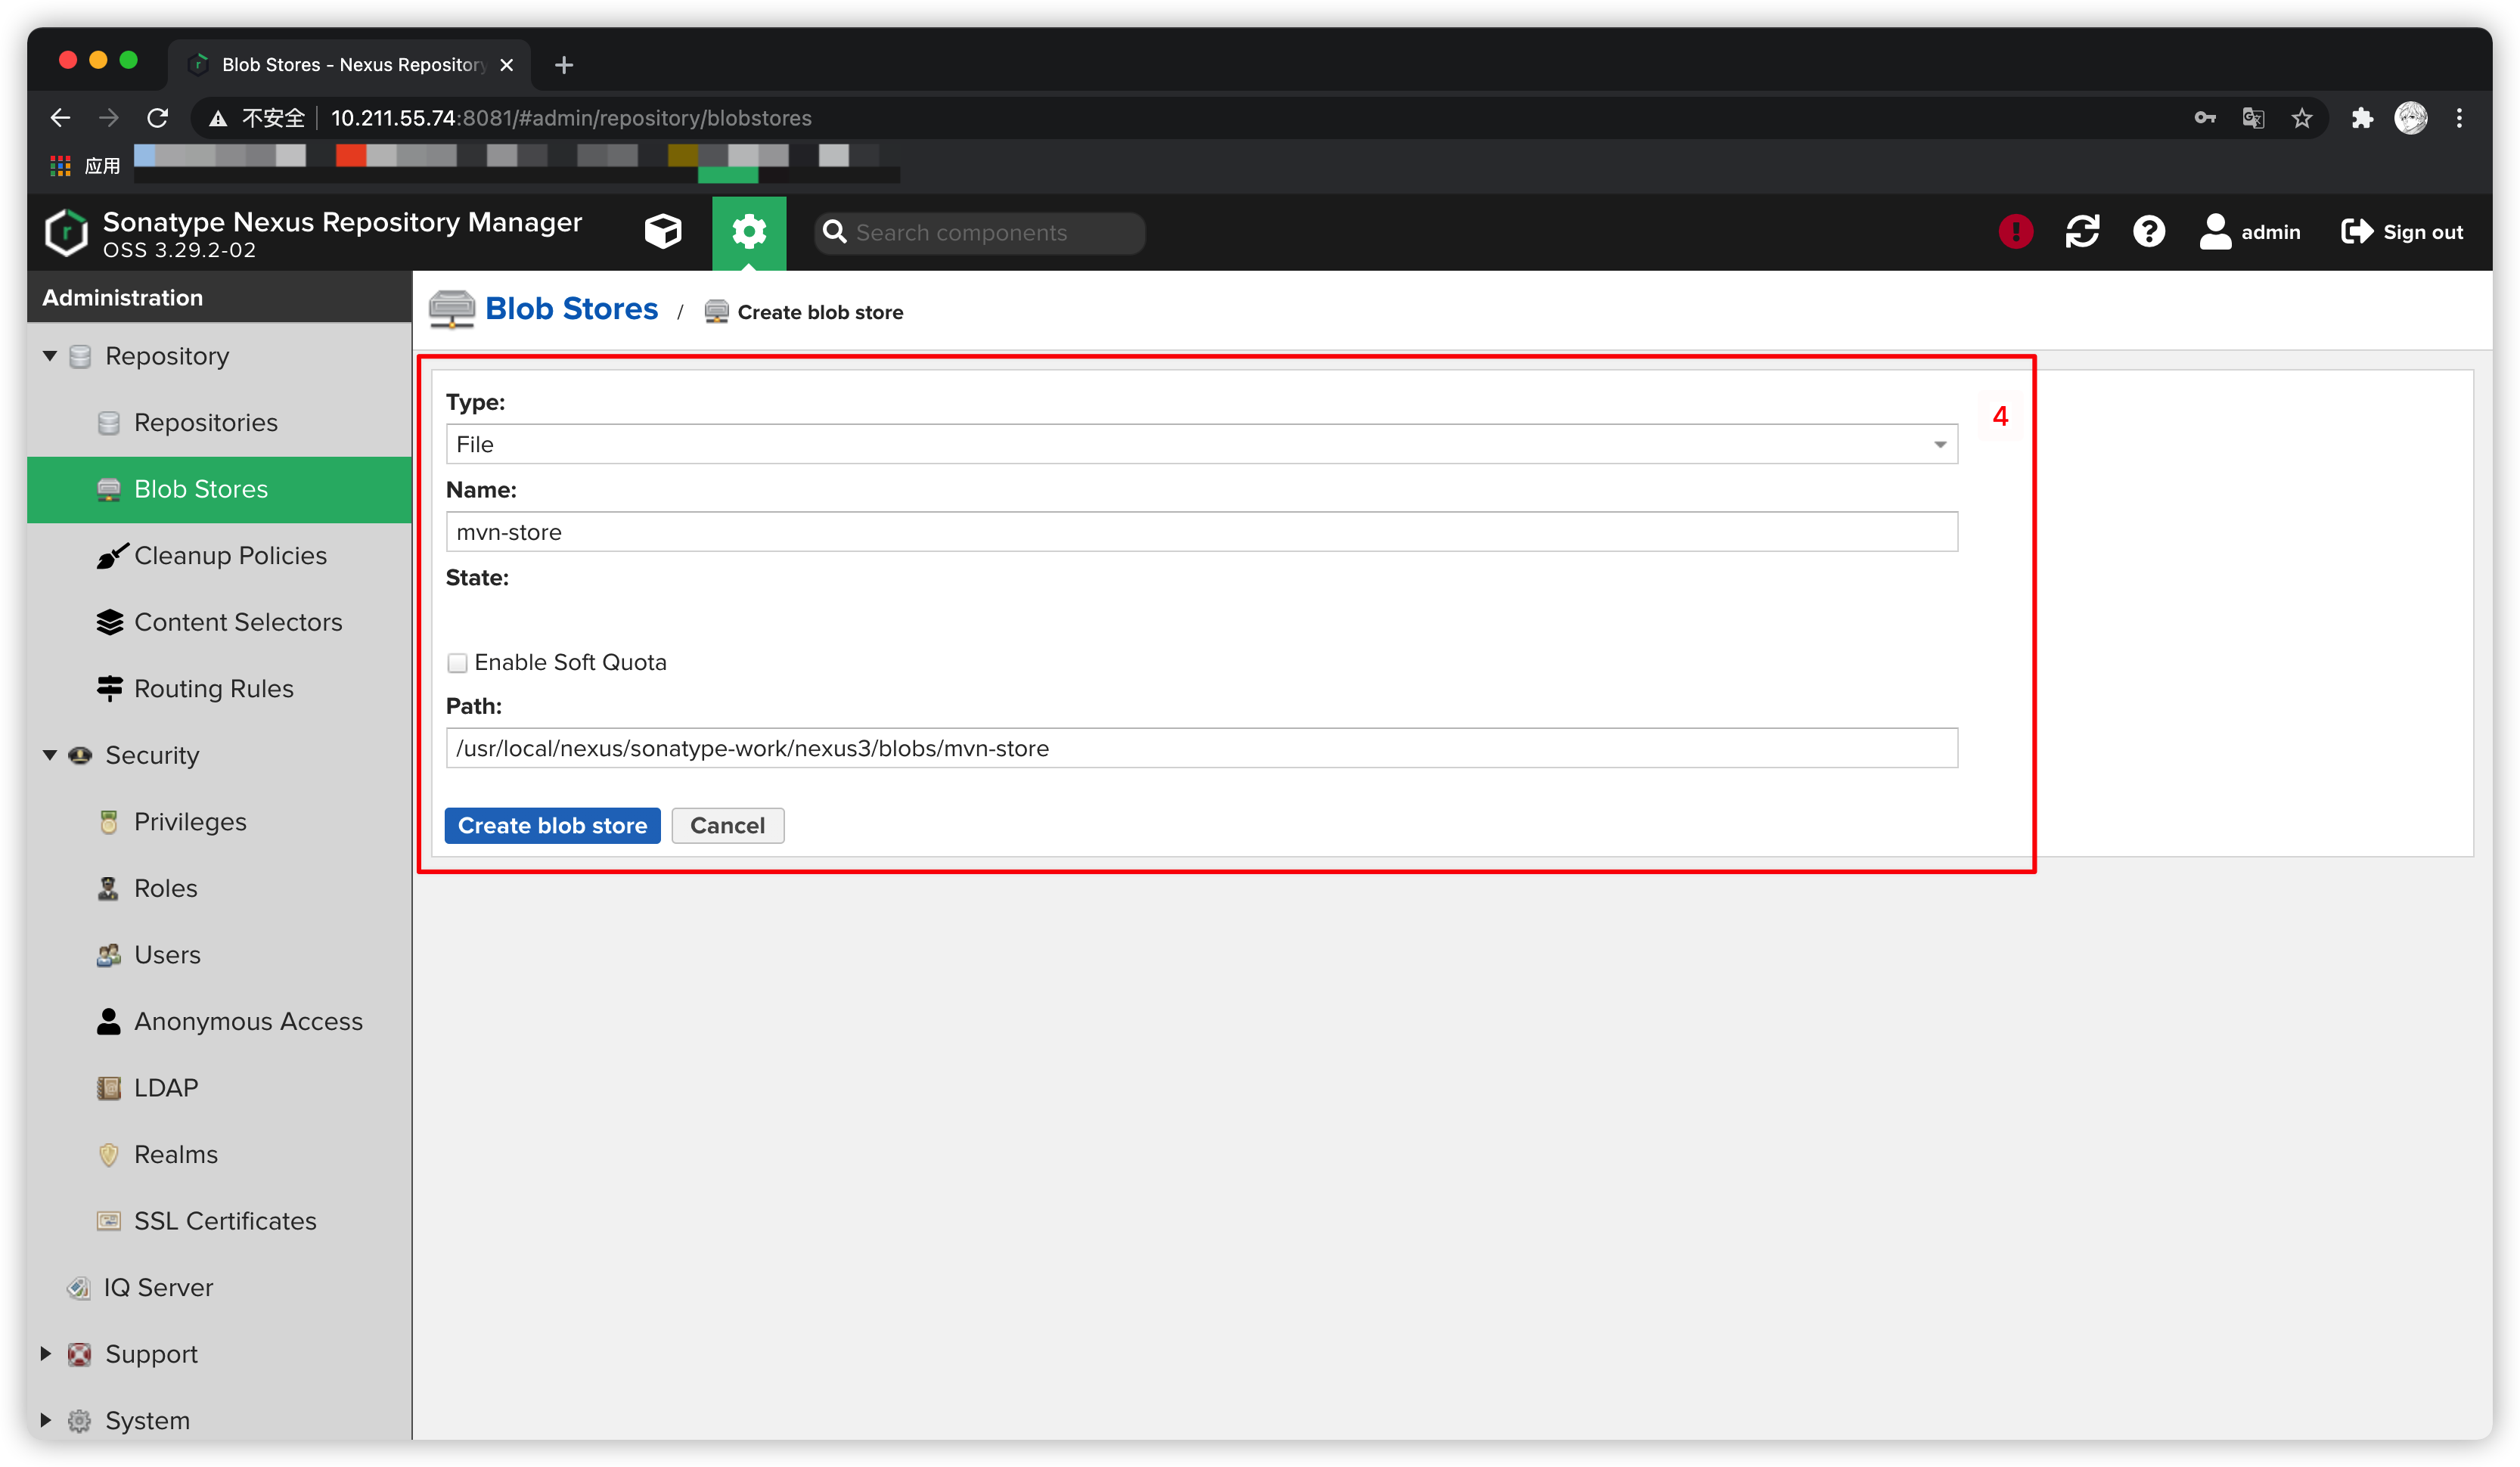Click the admin user account icon
This screenshot has height=1467, width=2520.
click(x=2215, y=232)
